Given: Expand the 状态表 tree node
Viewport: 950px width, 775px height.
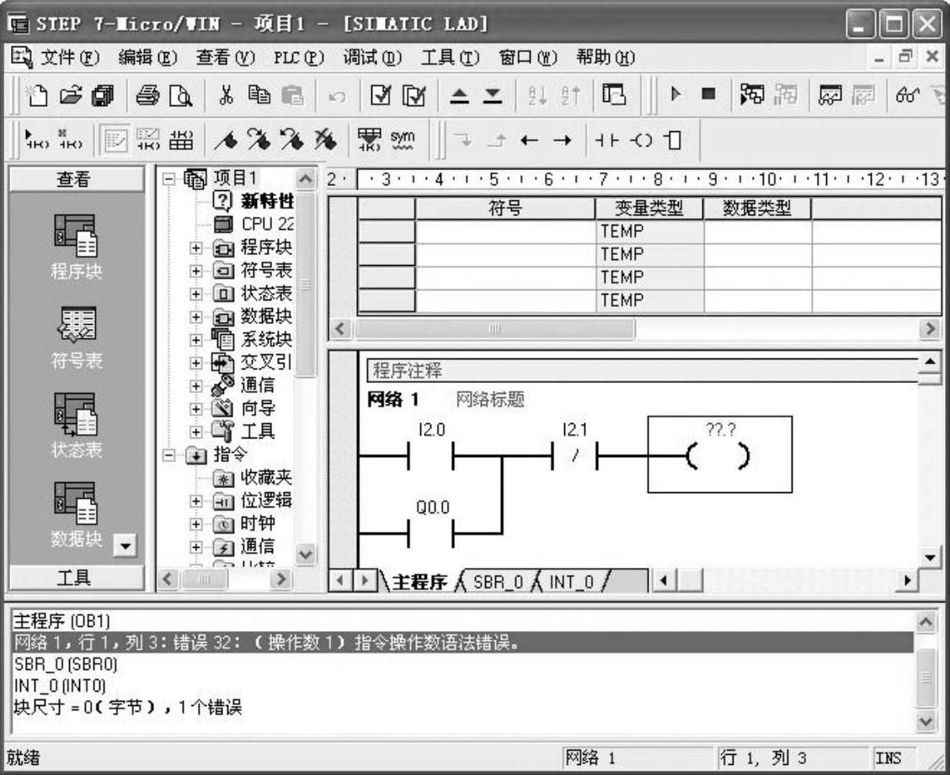Looking at the screenshot, I should (195, 295).
